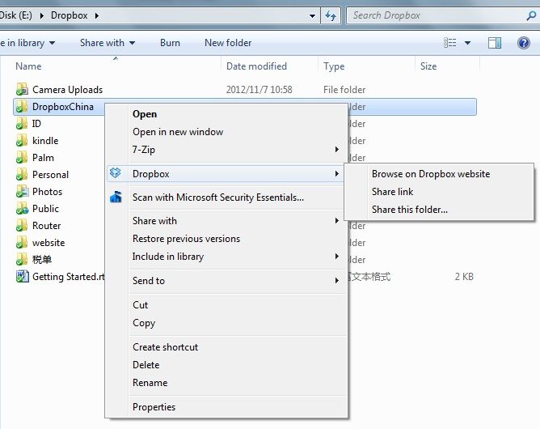Click the website folder icon
Screen dimensions: 540x429
[22, 243]
